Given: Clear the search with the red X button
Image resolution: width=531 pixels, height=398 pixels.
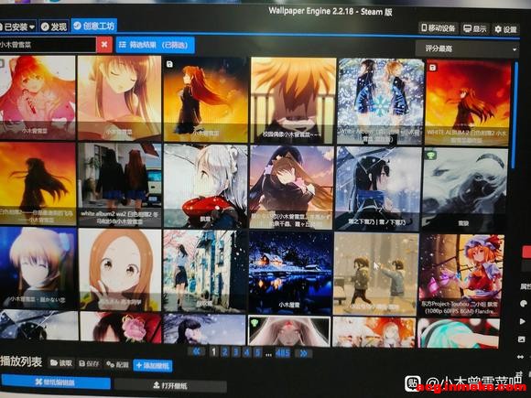Looking at the screenshot, I should tap(104, 44).
